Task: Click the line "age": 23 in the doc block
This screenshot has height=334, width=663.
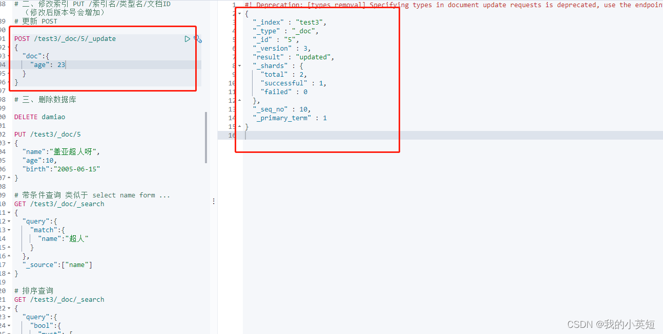Action: (x=48, y=65)
